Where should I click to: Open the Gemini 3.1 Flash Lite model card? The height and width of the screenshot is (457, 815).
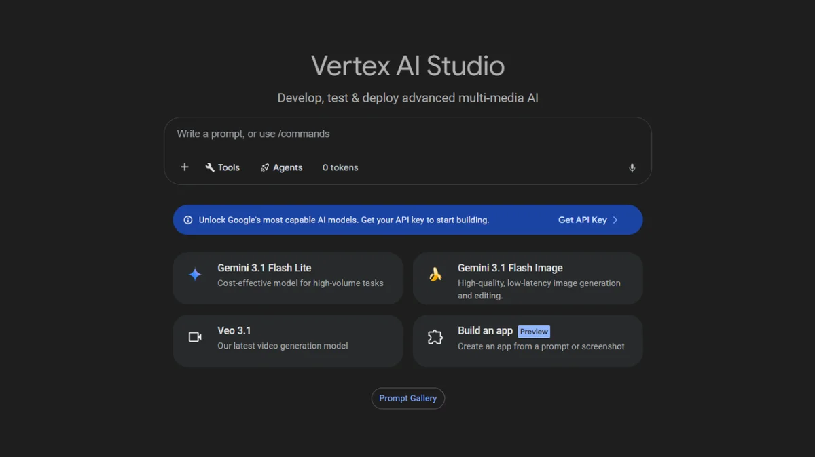point(287,278)
